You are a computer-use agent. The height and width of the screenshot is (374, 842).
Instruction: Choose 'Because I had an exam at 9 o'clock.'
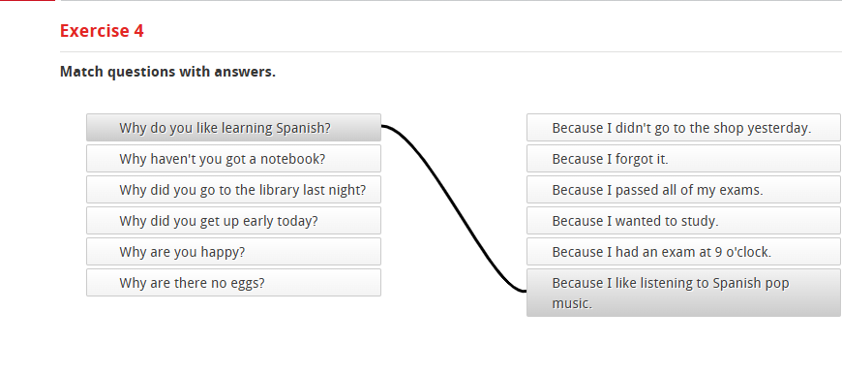(683, 252)
